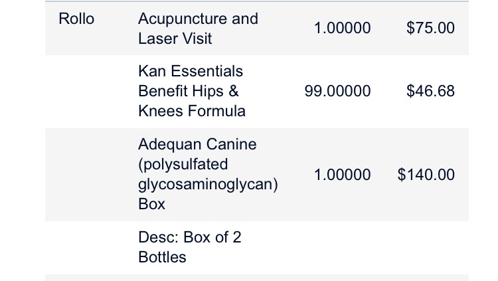Click the 99.00000 quantity value
This screenshot has width=498, height=281.
click(x=337, y=91)
